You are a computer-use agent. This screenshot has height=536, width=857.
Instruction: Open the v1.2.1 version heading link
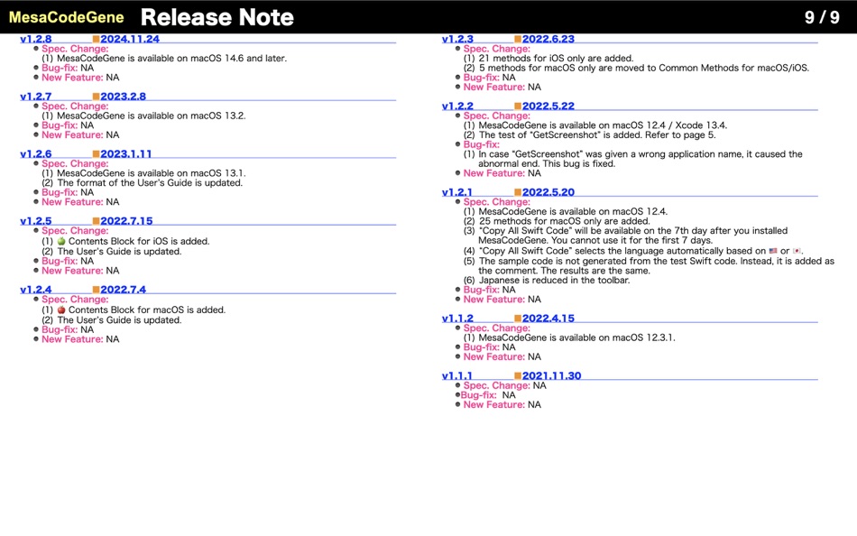pyautogui.click(x=457, y=192)
